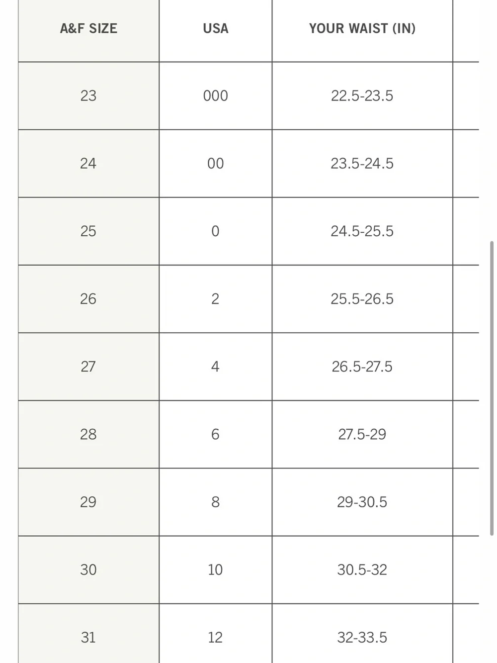Click the waist range 27.5-29 cell
Image resolution: width=497 pixels, height=663 pixels.
[362, 434]
